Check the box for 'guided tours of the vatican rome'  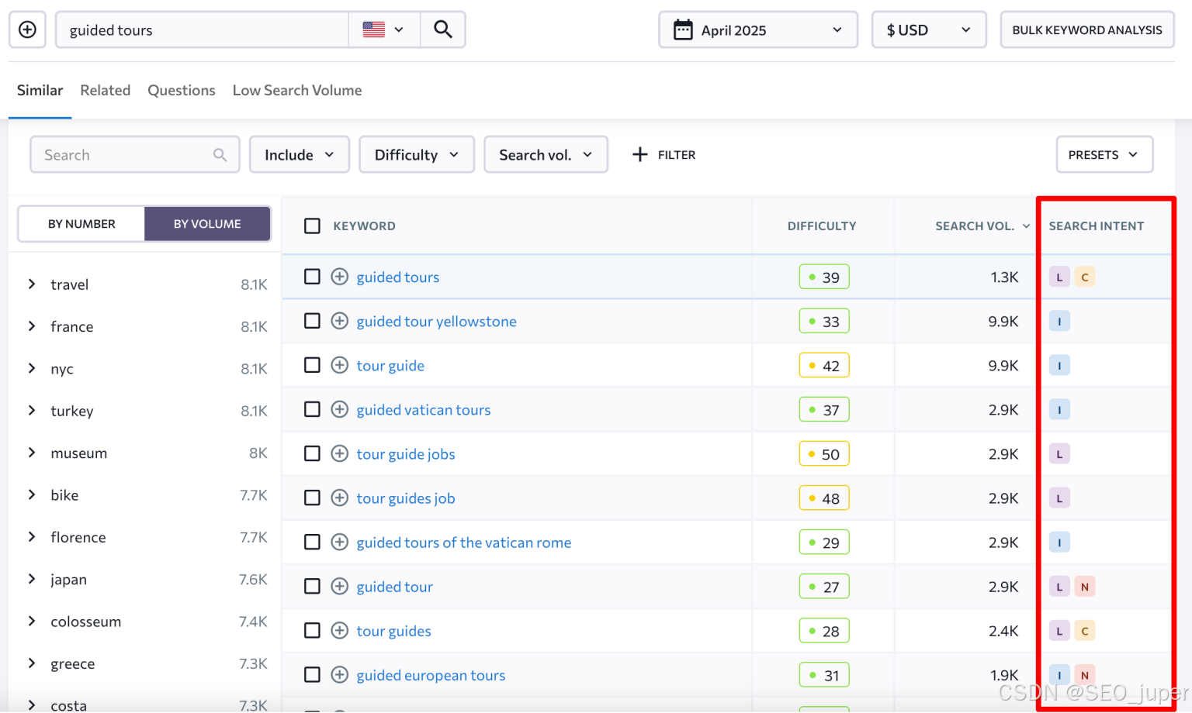(x=312, y=542)
